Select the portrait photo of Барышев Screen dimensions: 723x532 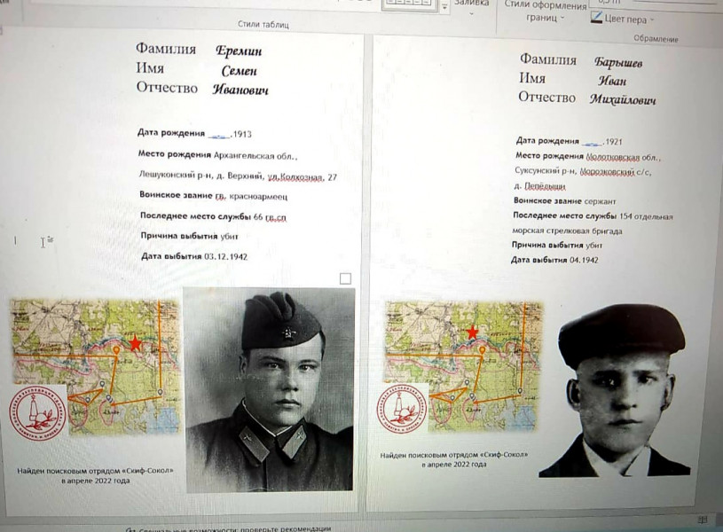[x=615, y=390]
